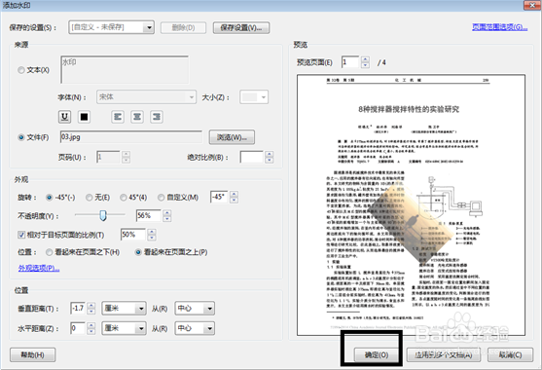Open the 字体 font dropdown showing 宋体
Screen dimensions: 542x370
(146, 97)
